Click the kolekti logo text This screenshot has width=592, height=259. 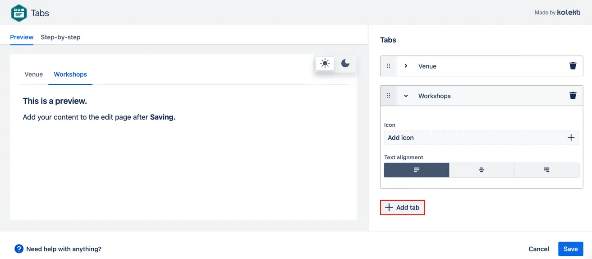(x=569, y=13)
